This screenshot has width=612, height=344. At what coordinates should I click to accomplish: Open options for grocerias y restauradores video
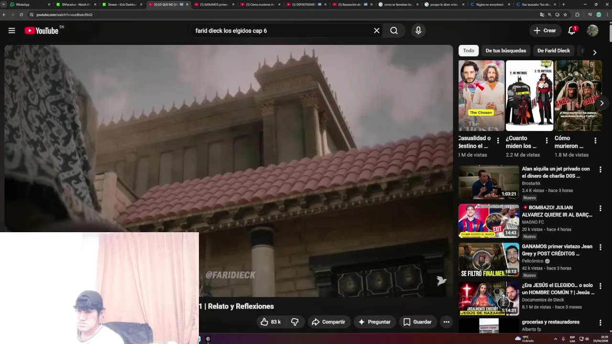(x=601, y=323)
